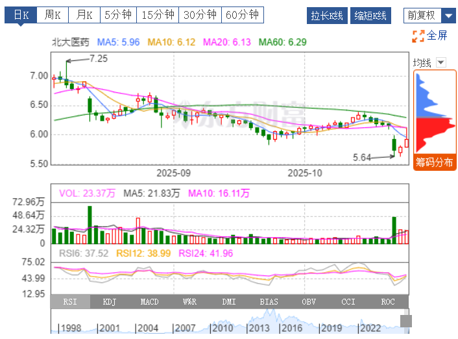This screenshot has height=339, width=458.
Task: Select the OBV indicator tab
Action: pyautogui.click(x=309, y=302)
